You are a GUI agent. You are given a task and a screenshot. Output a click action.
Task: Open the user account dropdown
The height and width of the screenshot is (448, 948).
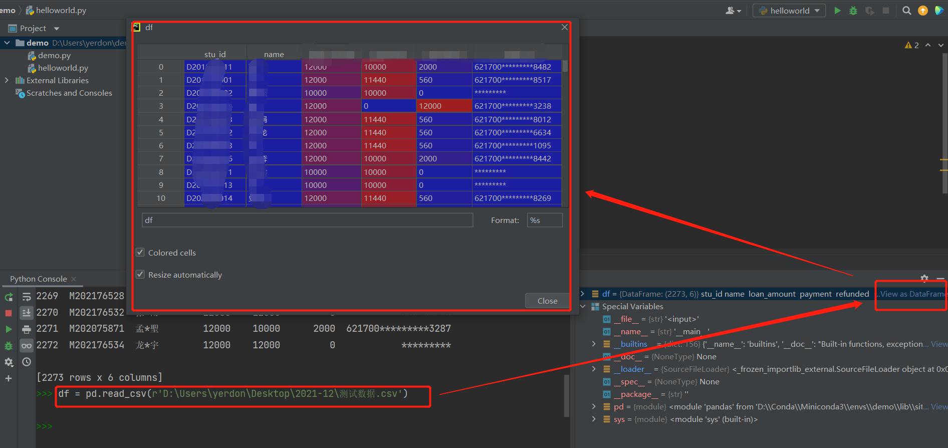coord(734,11)
